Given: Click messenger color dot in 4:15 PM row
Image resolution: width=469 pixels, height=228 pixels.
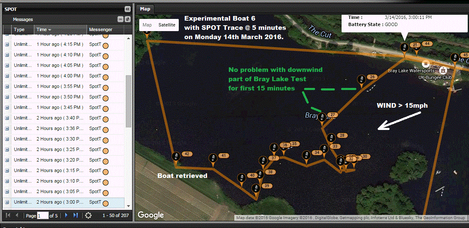Looking at the screenshot, I should 105,46.
